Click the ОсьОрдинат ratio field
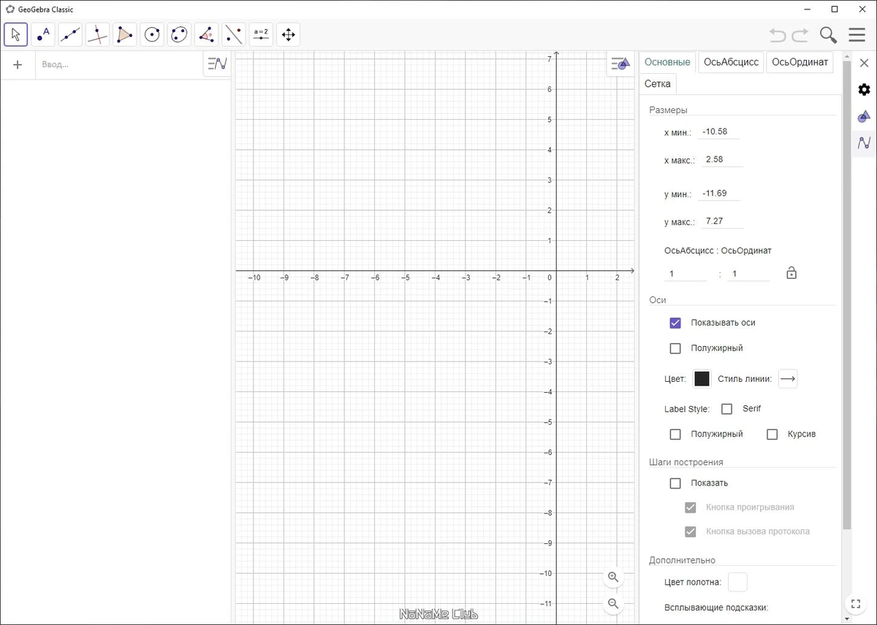The height and width of the screenshot is (625, 877). pyautogui.click(x=749, y=274)
